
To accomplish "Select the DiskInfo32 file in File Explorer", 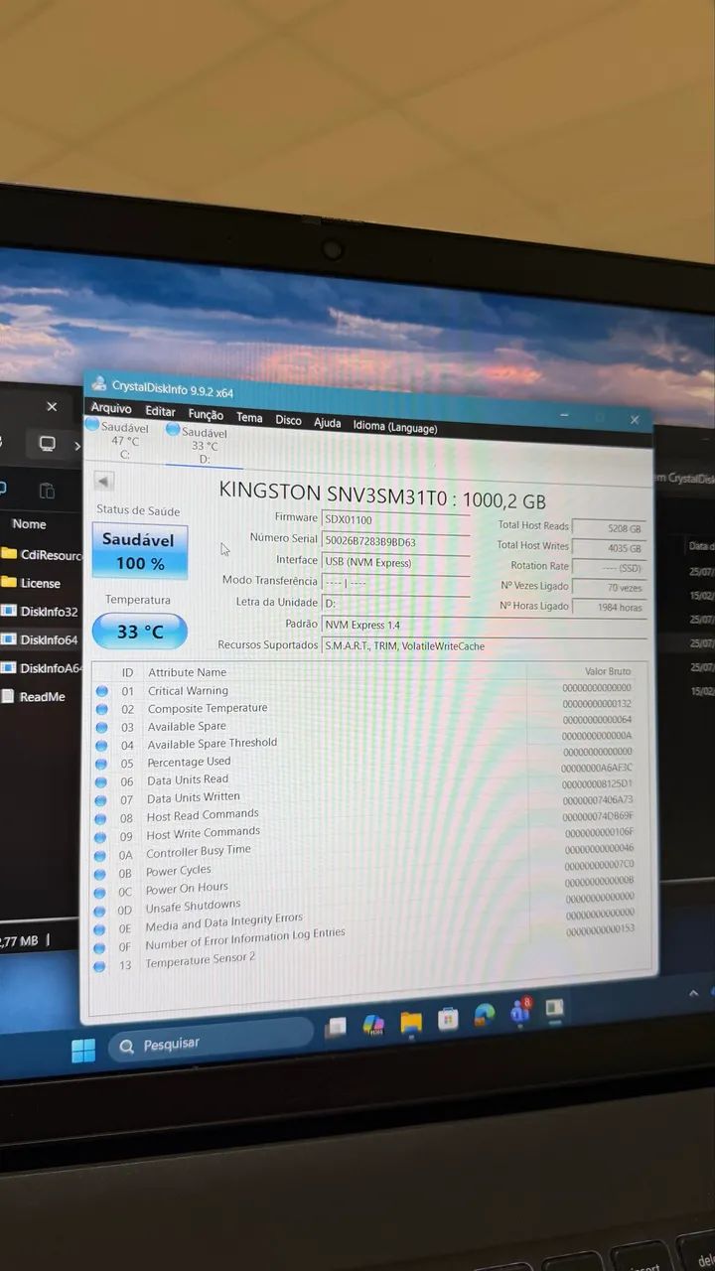I will (x=41, y=612).
